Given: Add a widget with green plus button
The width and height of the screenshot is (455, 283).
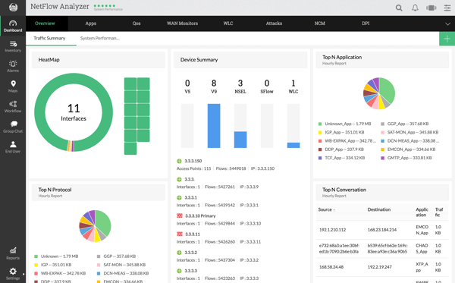Looking at the screenshot, I should pyautogui.click(x=447, y=39).
